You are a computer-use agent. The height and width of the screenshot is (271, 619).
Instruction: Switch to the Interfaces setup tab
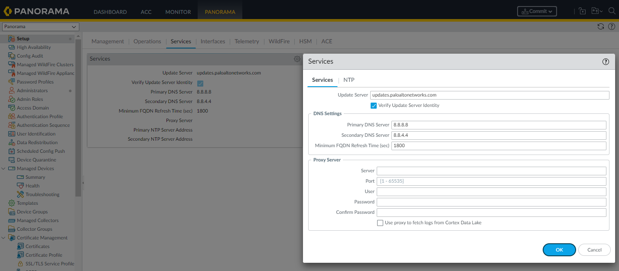(x=213, y=42)
